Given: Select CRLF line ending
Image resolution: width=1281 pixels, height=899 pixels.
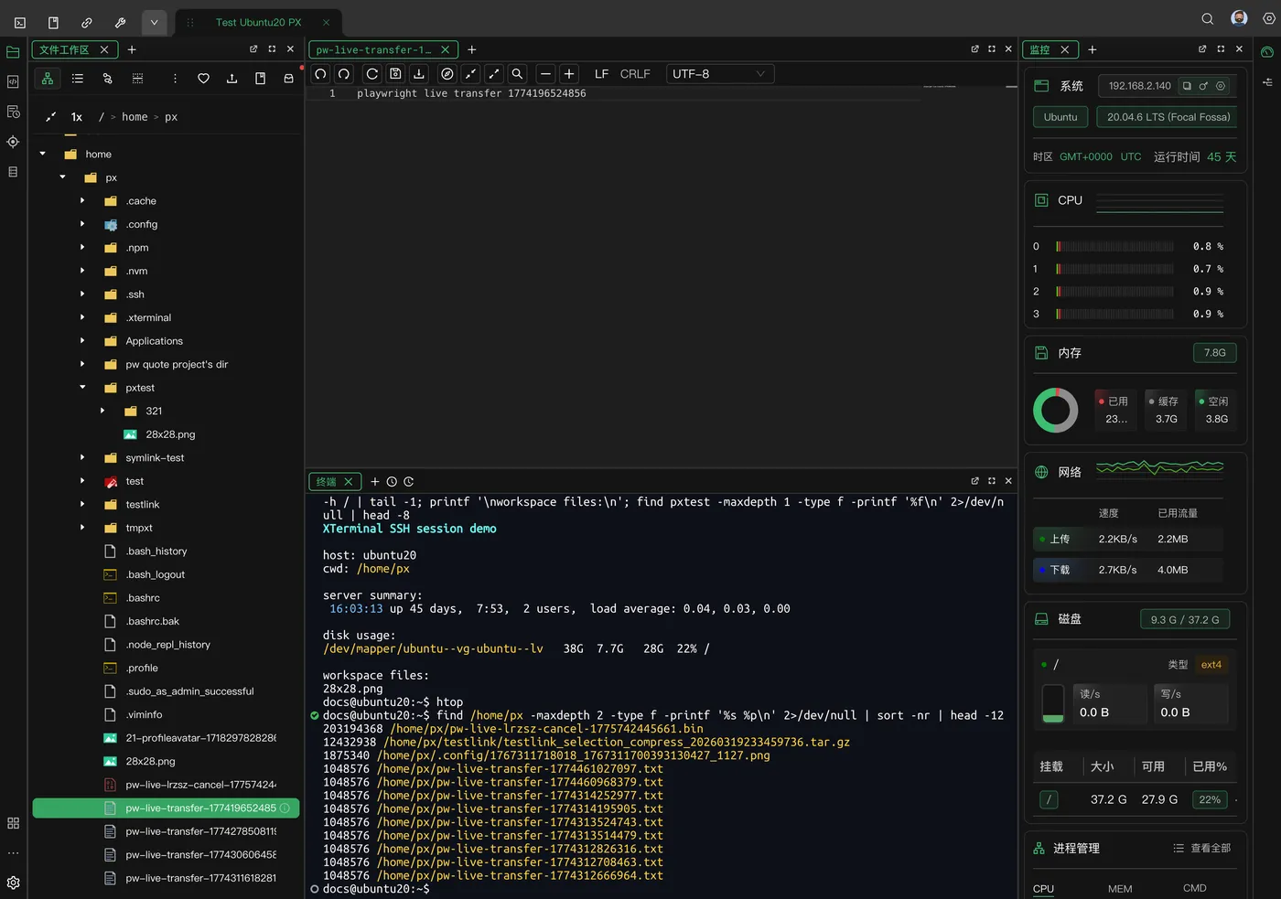Looking at the screenshot, I should pyautogui.click(x=635, y=74).
